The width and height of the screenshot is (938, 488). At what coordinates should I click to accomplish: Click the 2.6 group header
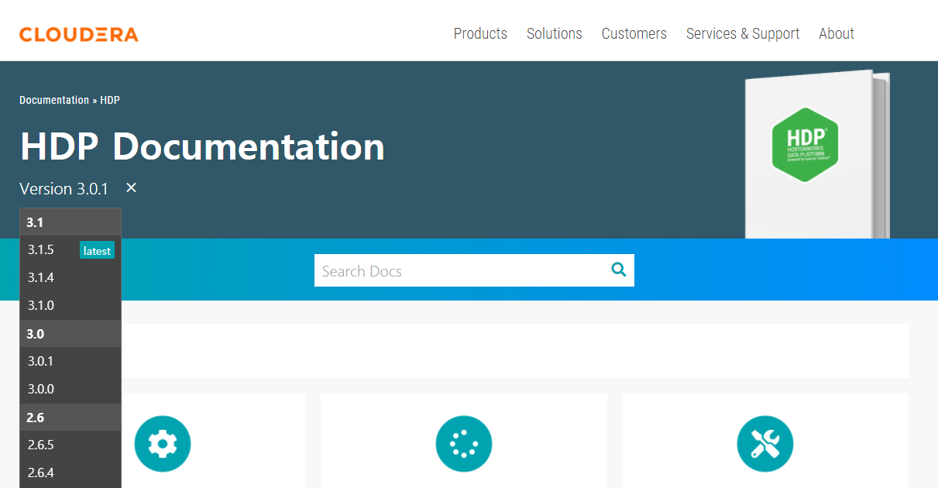pos(70,418)
